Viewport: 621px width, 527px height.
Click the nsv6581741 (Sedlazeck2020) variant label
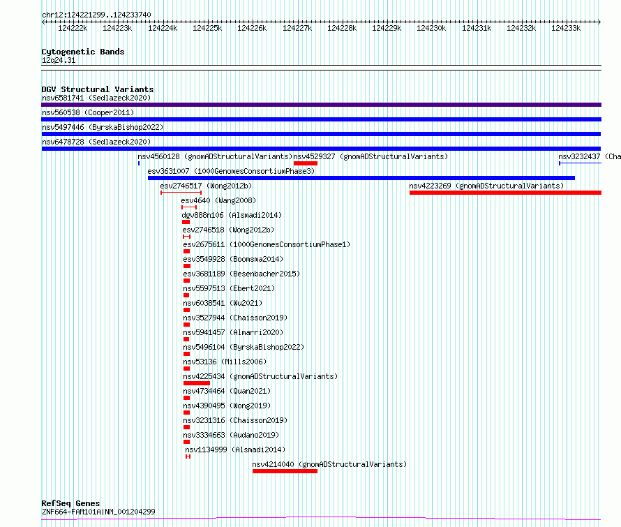[x=96, y=98]
